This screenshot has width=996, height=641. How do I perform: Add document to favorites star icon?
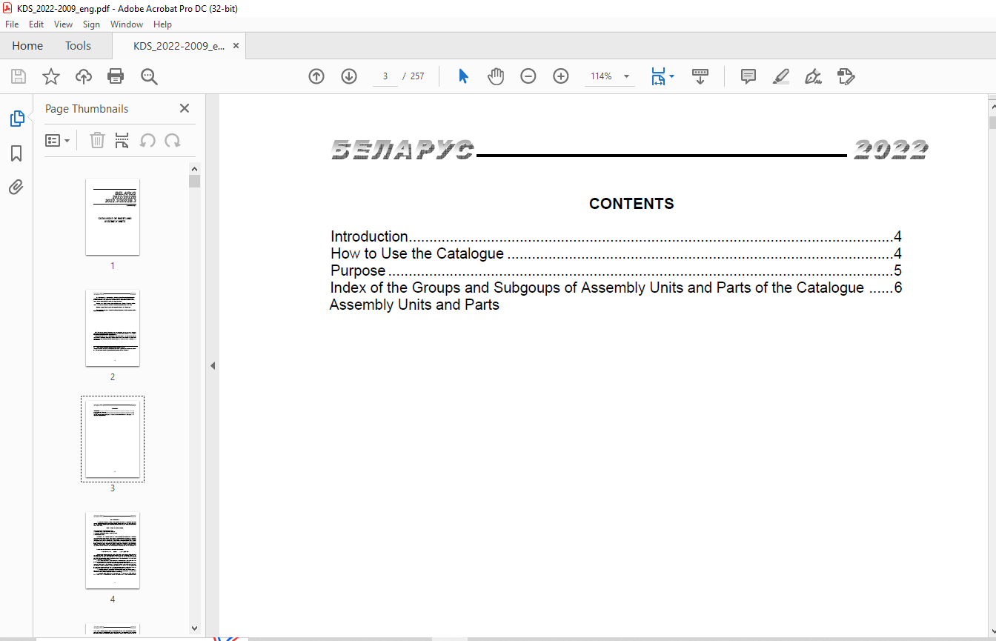point(50,76)
